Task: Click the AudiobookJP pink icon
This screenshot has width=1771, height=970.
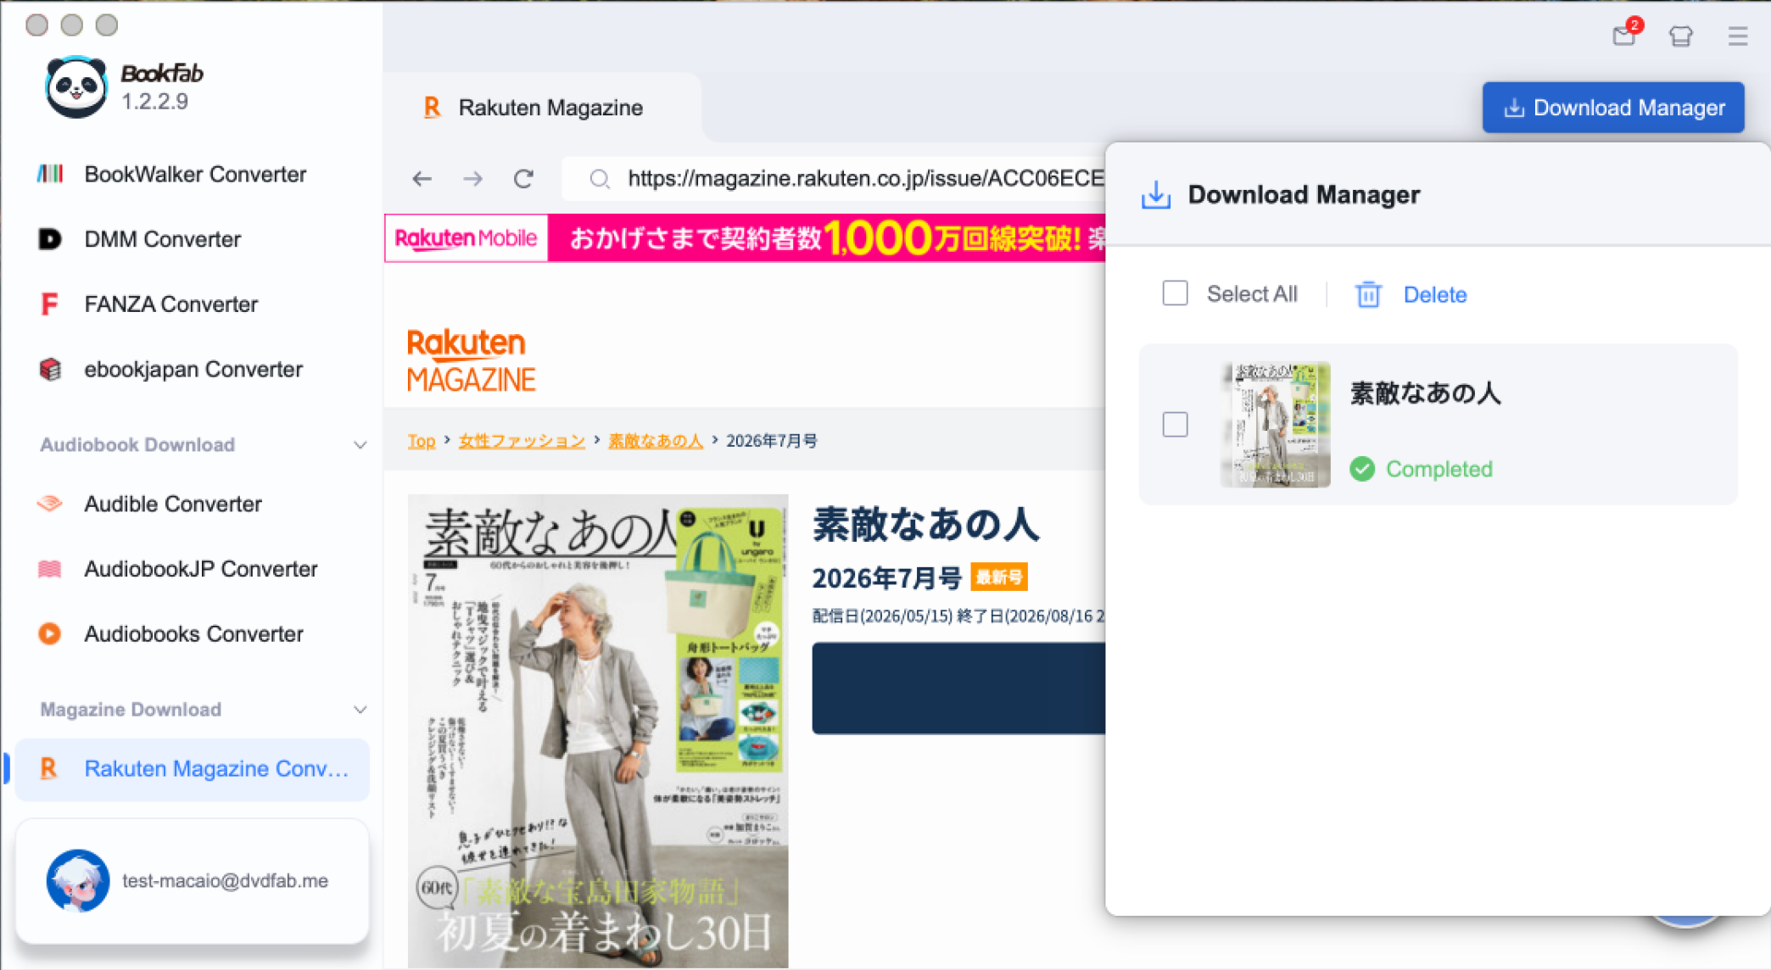Action: (x=50, y=569)
